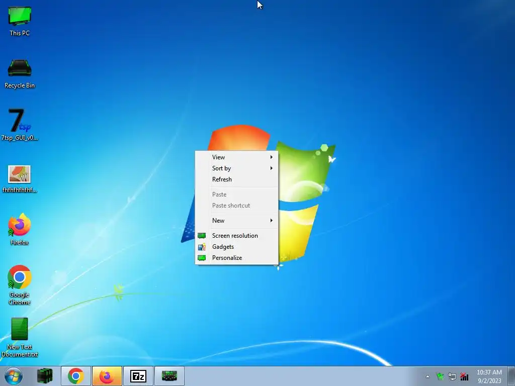Select the This PC desktop icon
Viewport: 515px width, 386px height.
coord(20,21)
